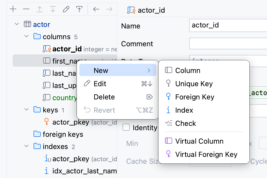Click the Submit changes arrow icon
267x178 pixels.
[79, 9]
